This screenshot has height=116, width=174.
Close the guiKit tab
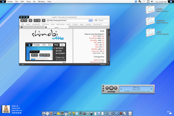46,27
